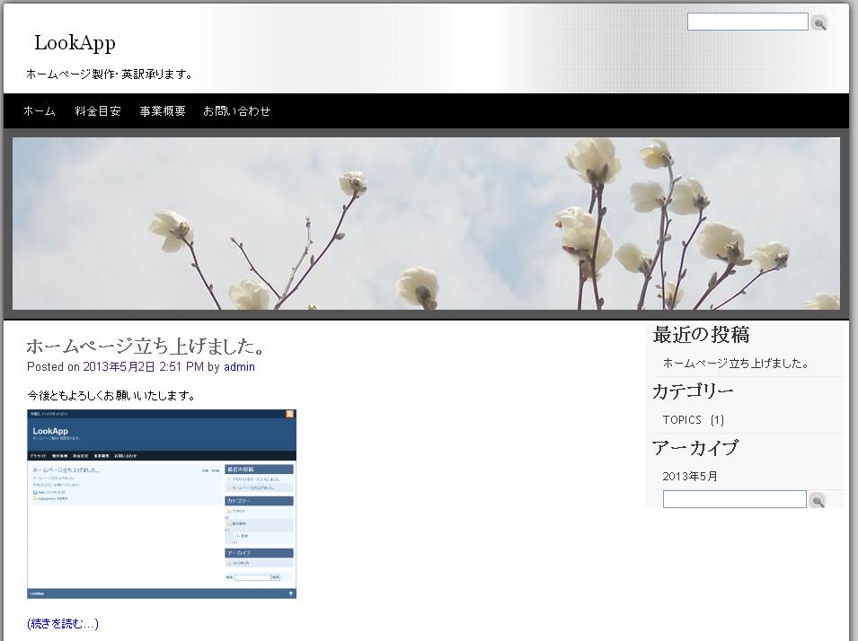Click the (続きを読む…) read more link
This screenshot has height=641, width=858.
point(63,624)
